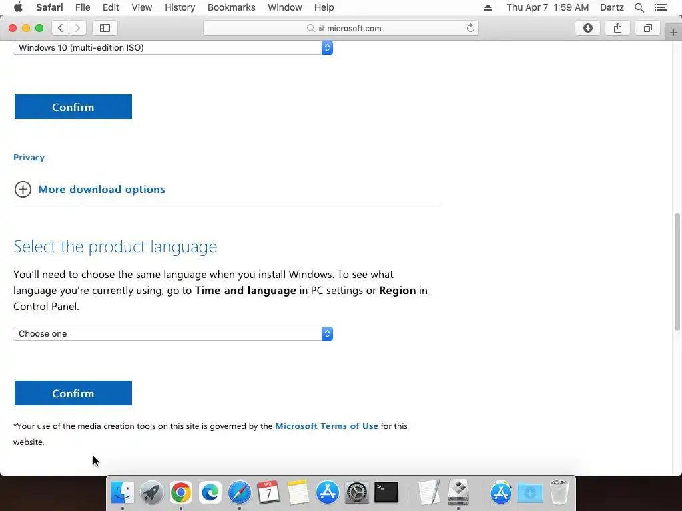Open the Safari application menu
The width and height of the screenshot is (682, 511).
(49, 7)
